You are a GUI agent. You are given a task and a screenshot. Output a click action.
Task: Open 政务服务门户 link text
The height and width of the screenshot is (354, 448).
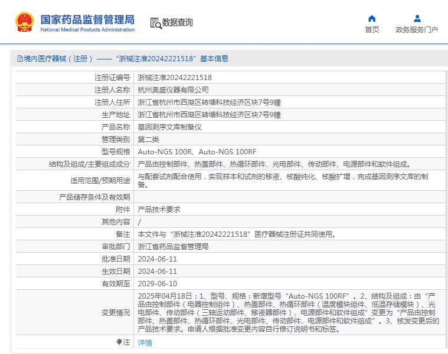pos(417,29)
